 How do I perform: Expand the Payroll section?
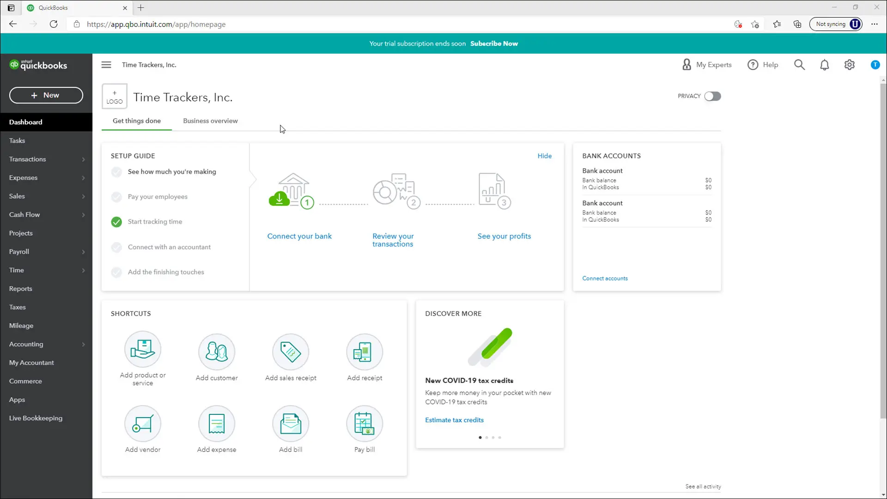click(46, 252)
